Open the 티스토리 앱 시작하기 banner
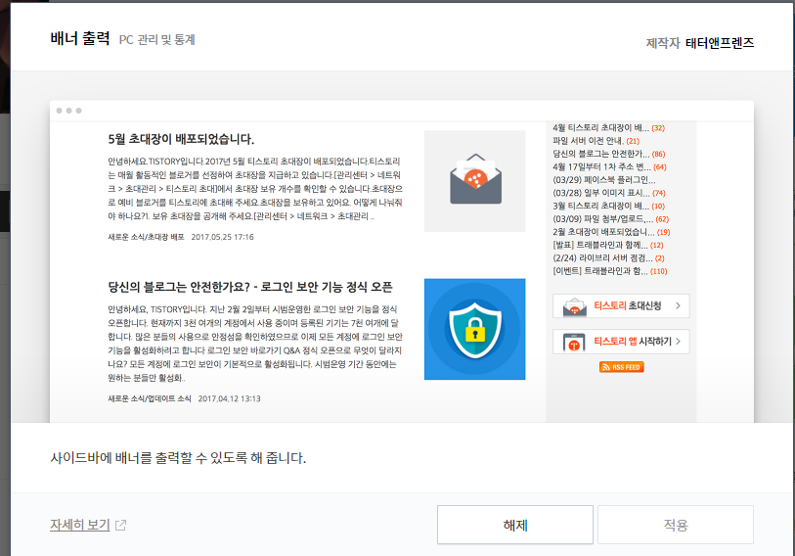795x556 pixels. click(621, 342)
